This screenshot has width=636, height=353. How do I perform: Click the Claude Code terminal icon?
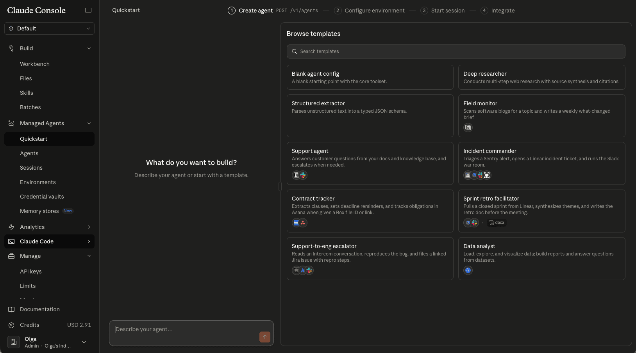tap(11, 241)
